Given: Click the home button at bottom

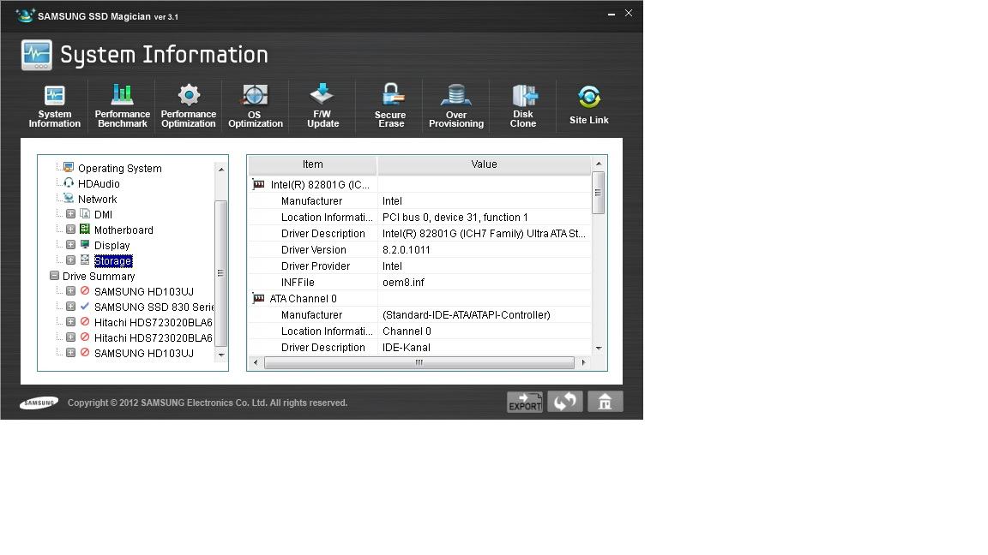Looking at the screenshot, I should coord(605,402).
